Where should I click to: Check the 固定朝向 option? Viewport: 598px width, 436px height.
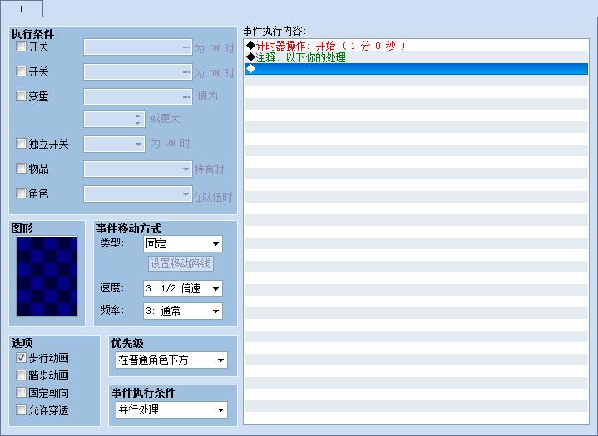pos(21,393)
